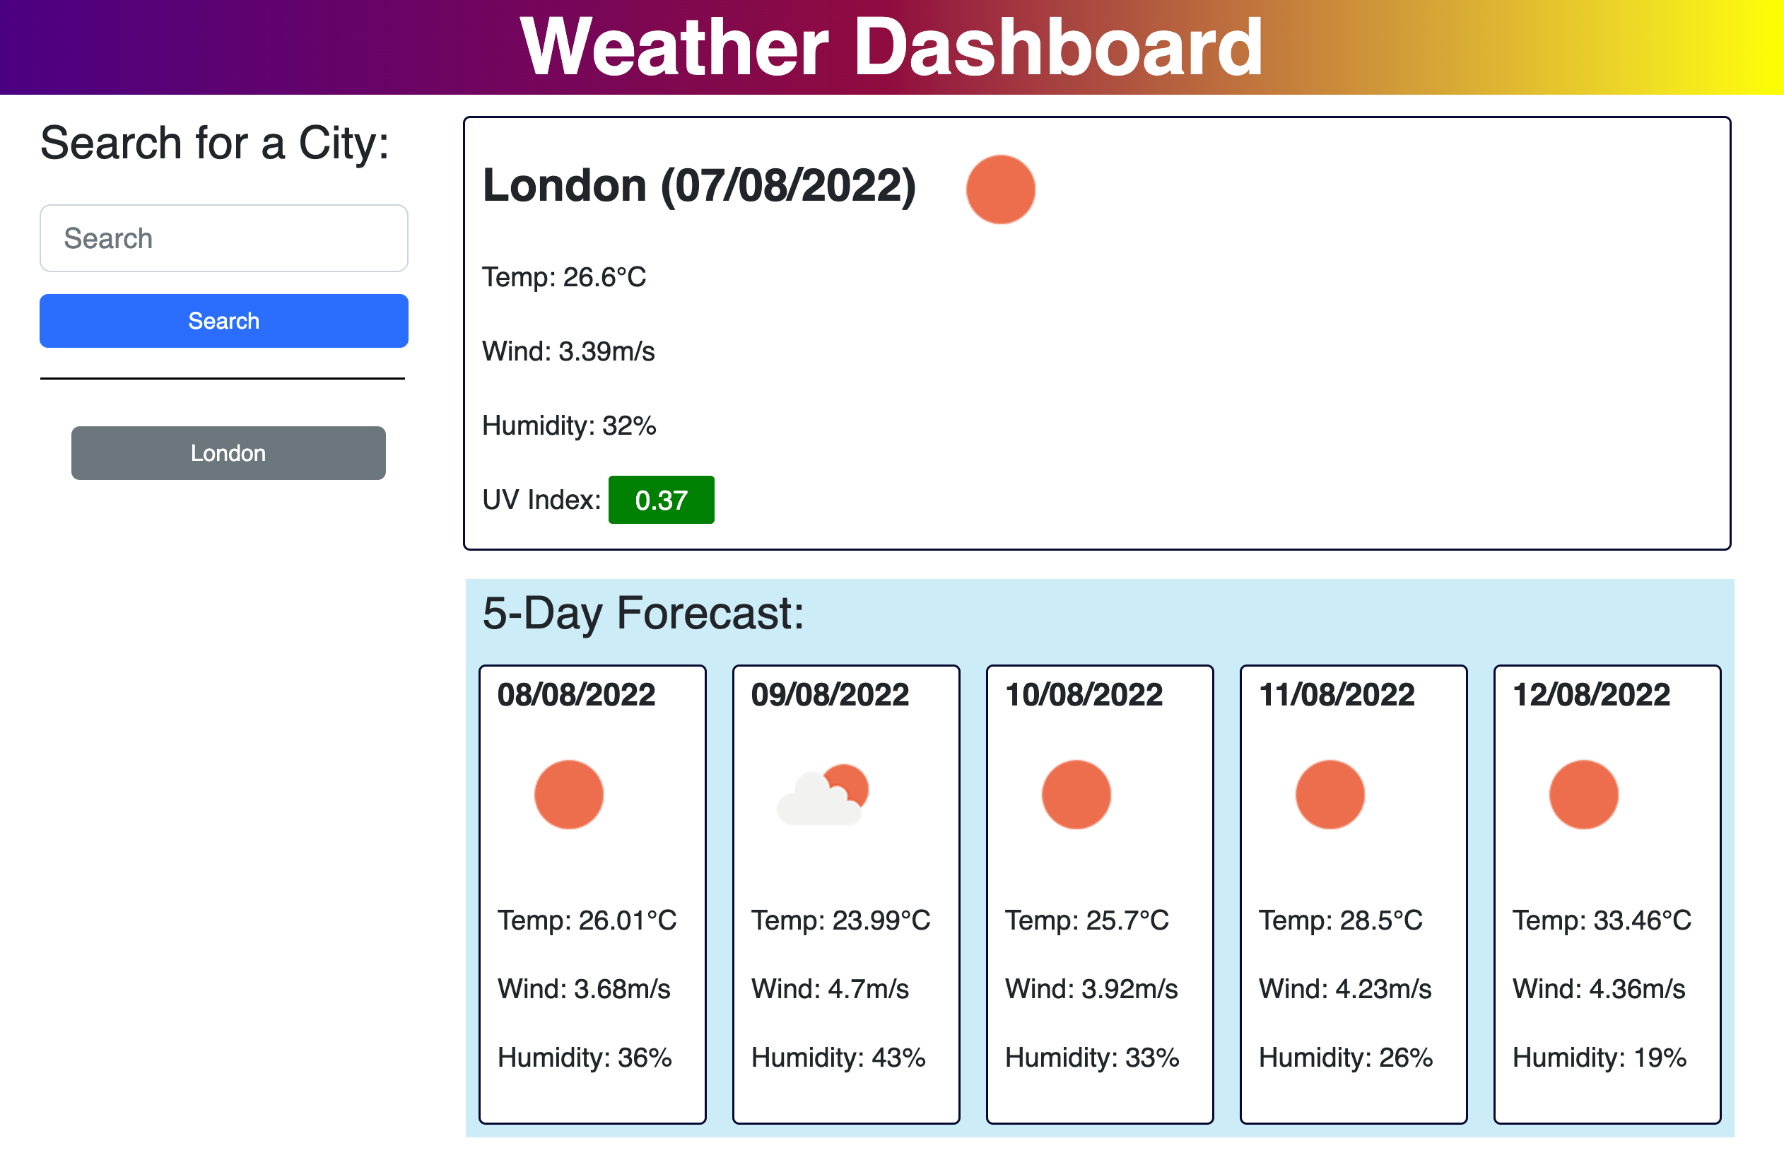The image size is (1784, 1165).
Task: Click the partly cloudy icon for 09/08/2022
Action: tap(823, 795)
